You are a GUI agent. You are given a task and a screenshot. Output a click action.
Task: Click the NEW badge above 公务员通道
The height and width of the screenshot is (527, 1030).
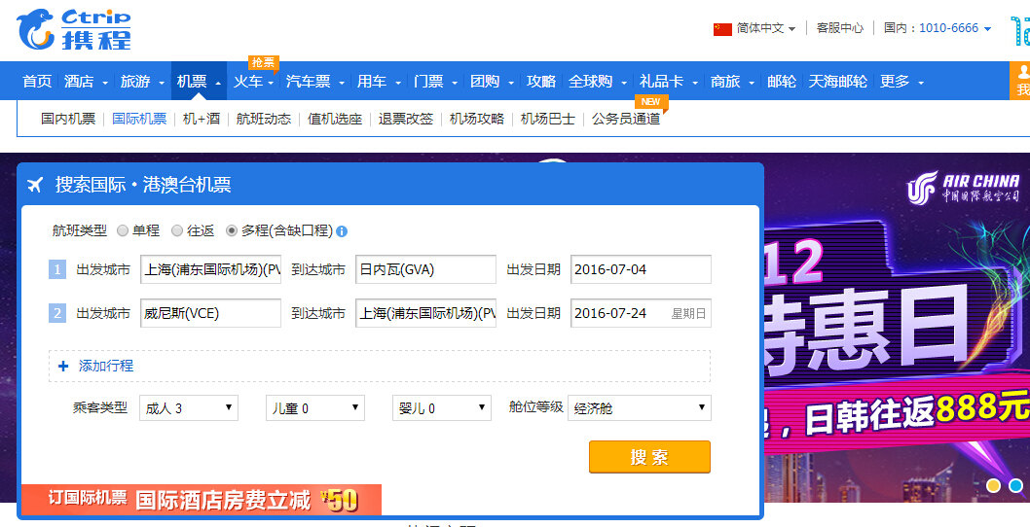click(651, 102)
